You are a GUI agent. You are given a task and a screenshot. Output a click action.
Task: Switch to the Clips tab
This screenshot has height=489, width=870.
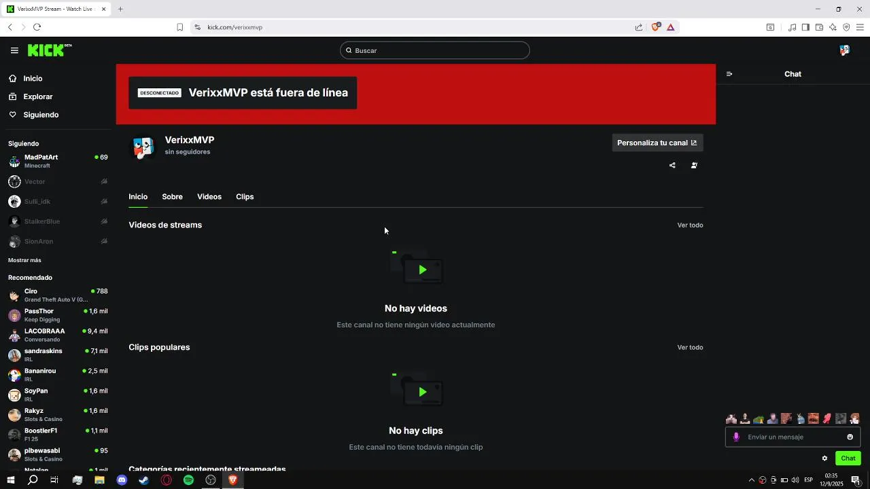(245, 197)
